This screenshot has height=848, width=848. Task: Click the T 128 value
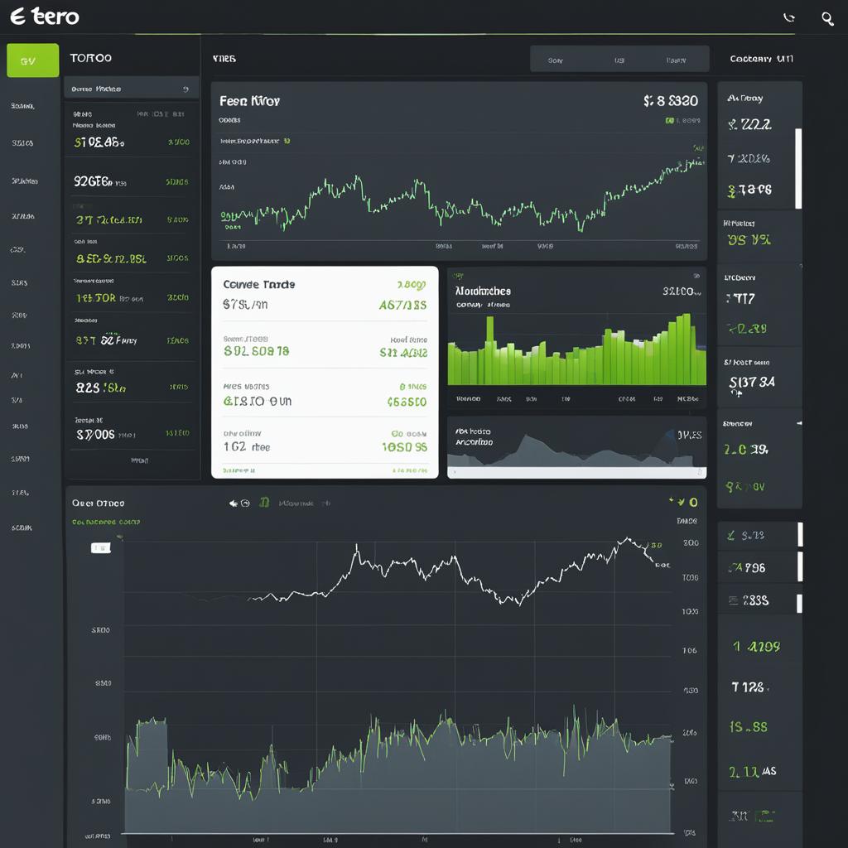click(749, 687)
